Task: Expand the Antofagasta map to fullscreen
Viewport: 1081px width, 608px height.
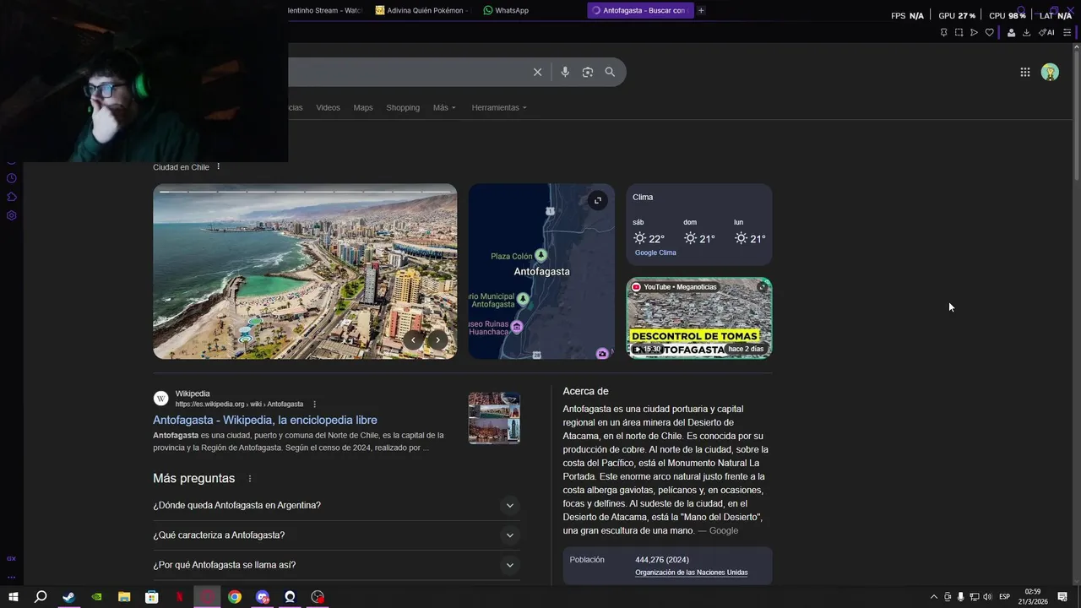Action: coord(597,200)
